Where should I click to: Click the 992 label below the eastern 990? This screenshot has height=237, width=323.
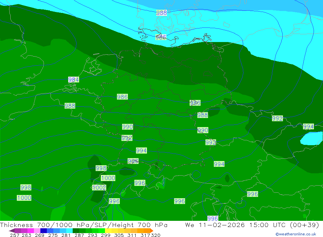tap(211, 142)
